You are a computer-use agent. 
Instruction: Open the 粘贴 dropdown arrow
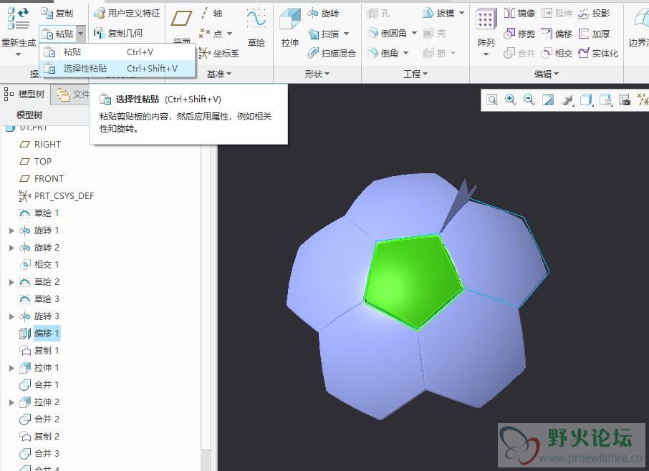coord(81,34)
